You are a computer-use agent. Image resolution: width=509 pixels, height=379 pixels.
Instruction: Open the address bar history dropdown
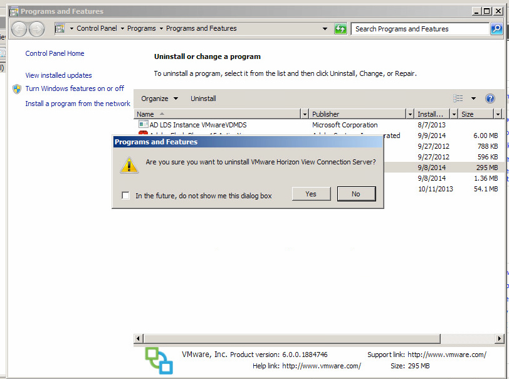click(325, 29)
